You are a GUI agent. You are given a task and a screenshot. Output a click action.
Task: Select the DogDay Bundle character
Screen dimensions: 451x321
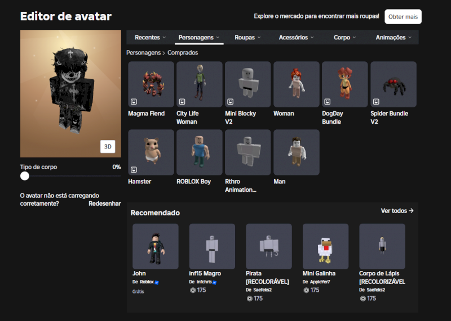pos(344,84)
